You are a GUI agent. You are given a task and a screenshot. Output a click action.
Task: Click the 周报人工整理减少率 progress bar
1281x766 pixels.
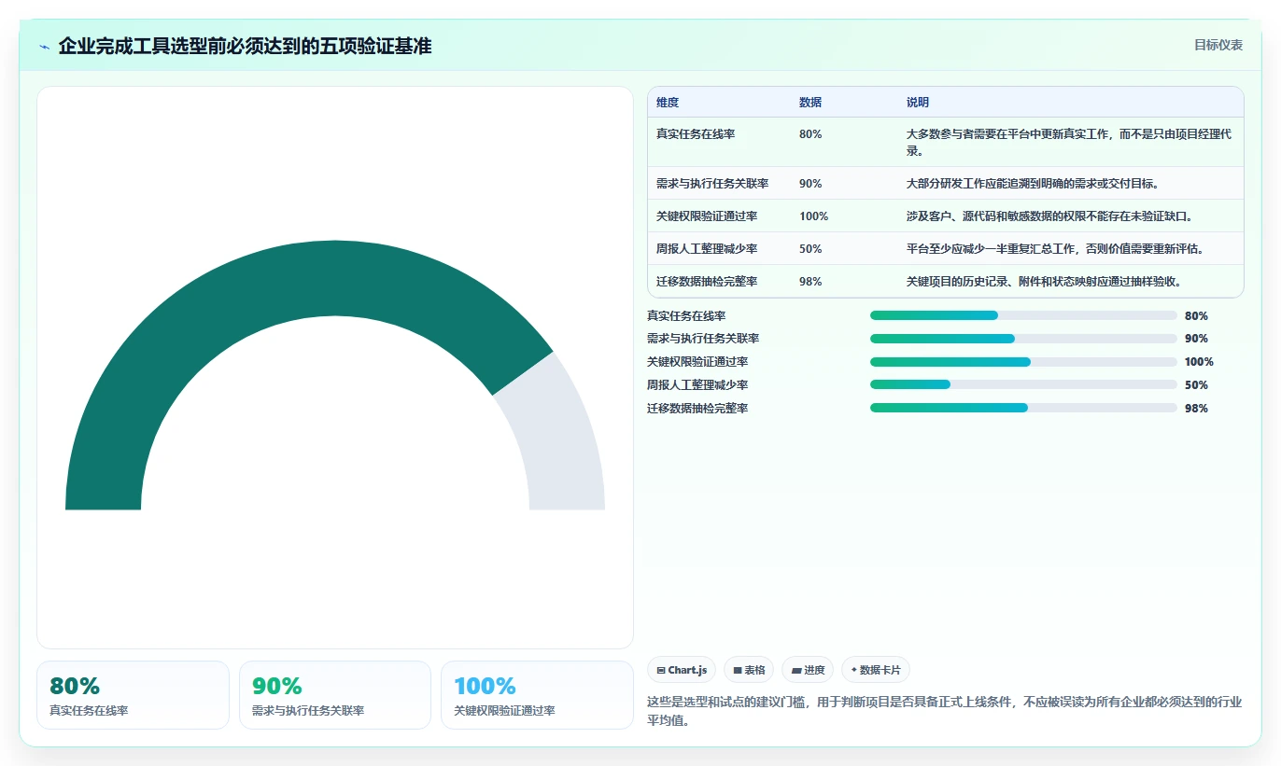tap(1023, 384)
